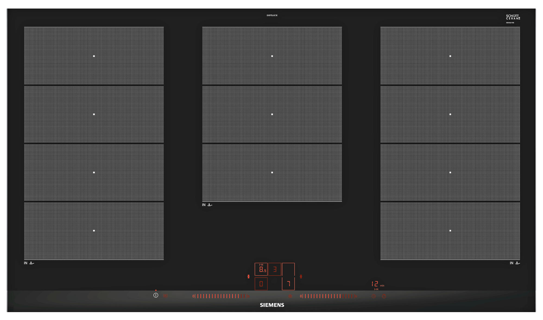Viewport: 543px width, 320px height.
Task: Toggle the left flex zone link icon
Action: (x=248, y=277)
